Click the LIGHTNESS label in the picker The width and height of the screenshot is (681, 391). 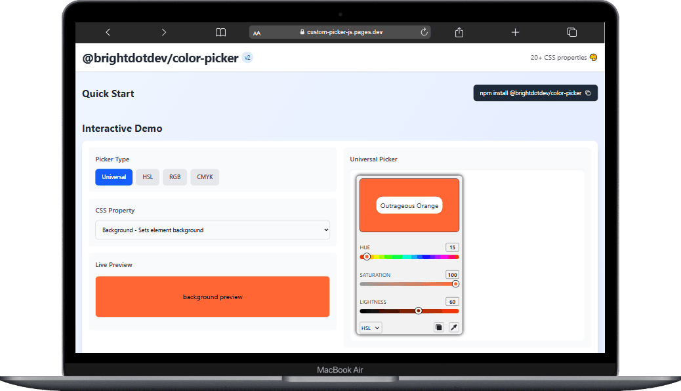[373, 302]
